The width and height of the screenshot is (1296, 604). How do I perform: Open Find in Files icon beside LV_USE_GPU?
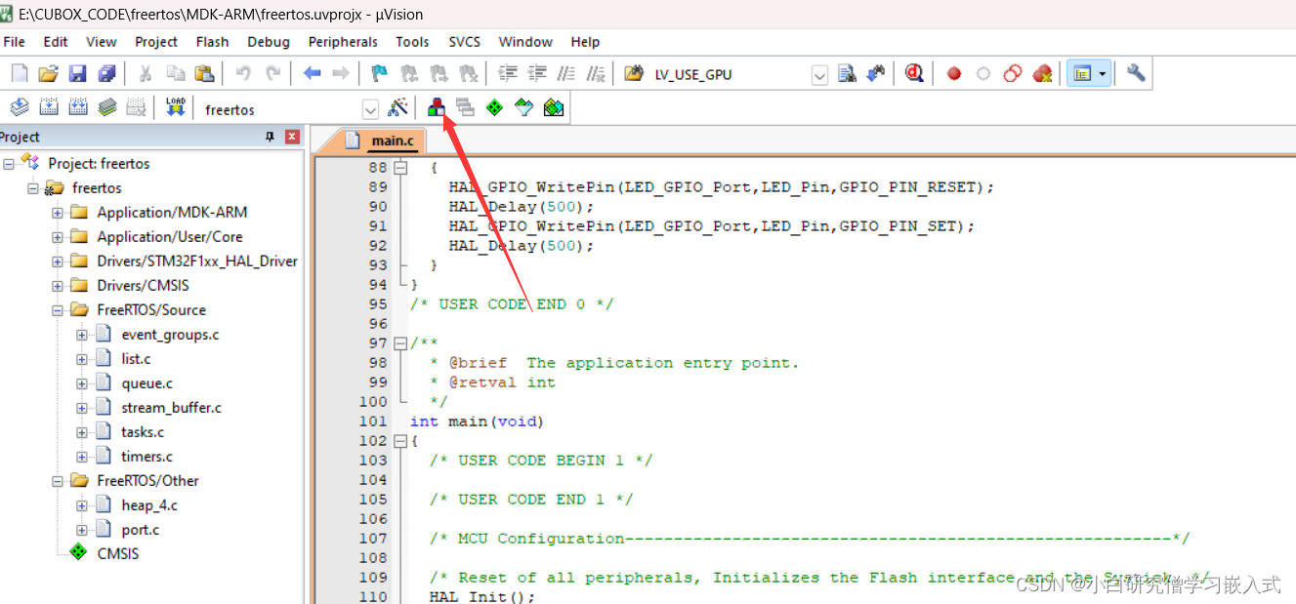click(633, 73)
